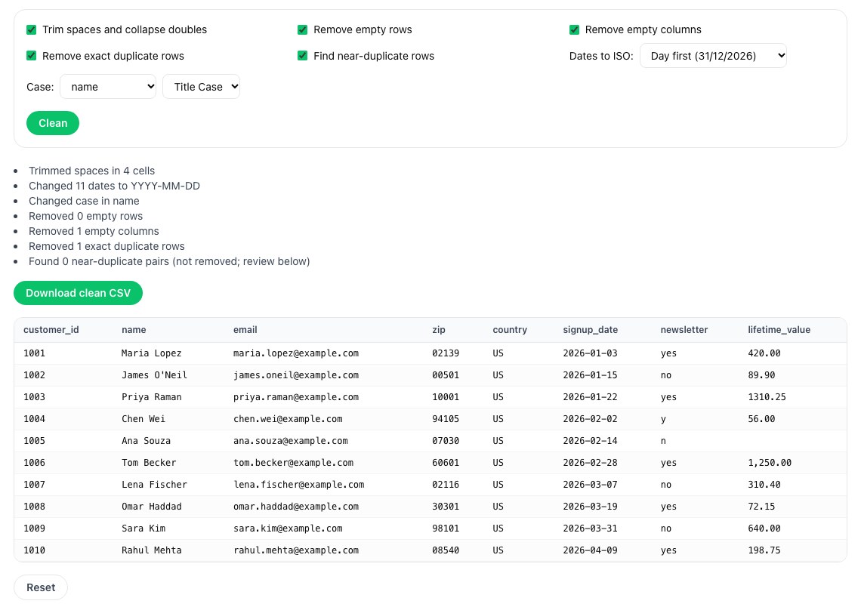The height and width of the screenshot is (604, 861).
Task: Click customer id 1010 cell
Action: point(35,550)
